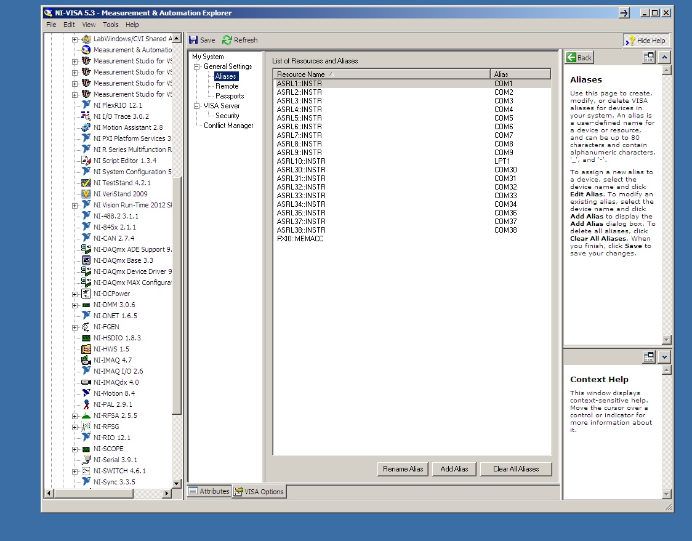Click the NI Motion Assistant 2.8 icon

[x=86, y=127]
